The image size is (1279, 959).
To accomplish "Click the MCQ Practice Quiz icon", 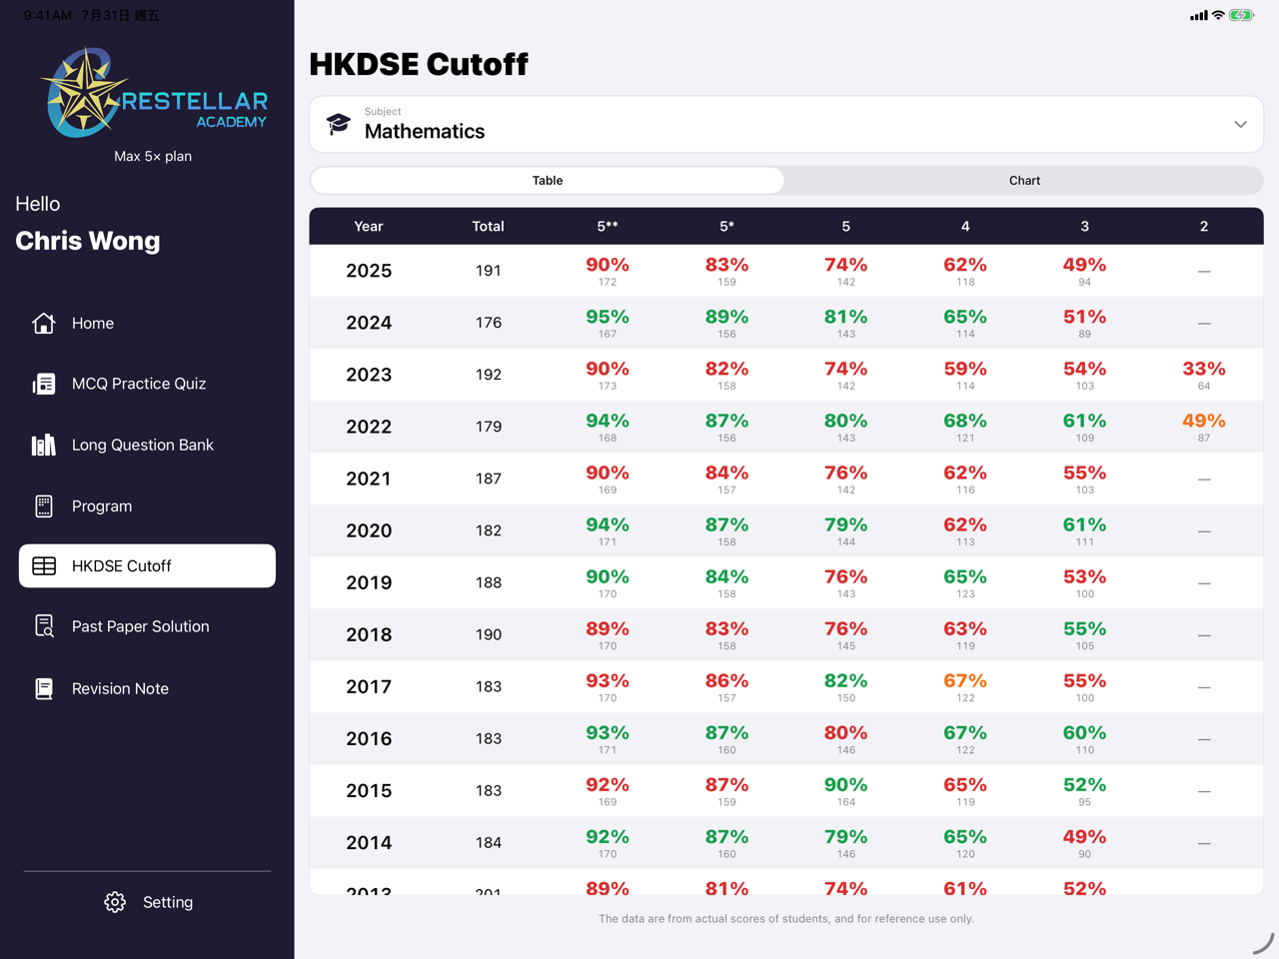I will [44, 384].
